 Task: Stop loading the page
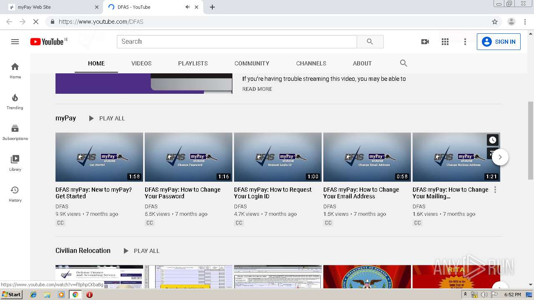36,22
